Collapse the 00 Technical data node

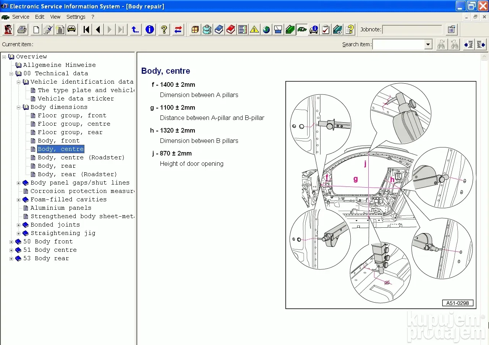(11, 73)
